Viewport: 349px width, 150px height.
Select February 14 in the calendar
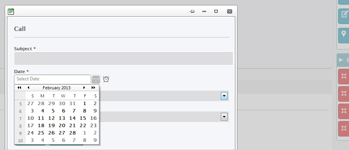pyautogui.click(x=72, y=118)
